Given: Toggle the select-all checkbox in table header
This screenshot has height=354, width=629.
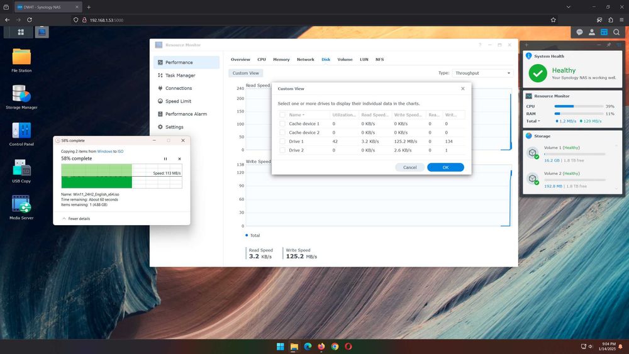Looking at the screenshot, I should point(282,114).
